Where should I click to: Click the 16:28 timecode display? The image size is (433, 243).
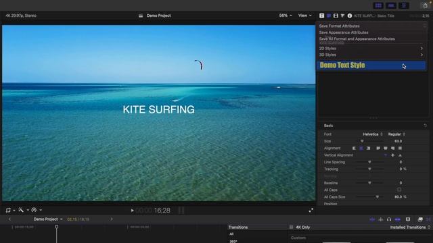(162, 210)
